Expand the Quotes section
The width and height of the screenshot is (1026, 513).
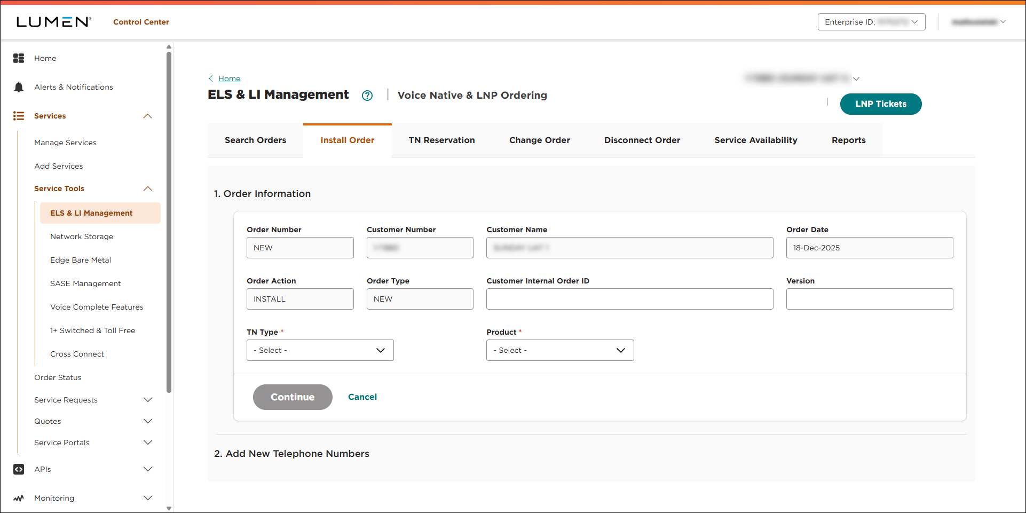pyautogui.click(x=148, y=421)
